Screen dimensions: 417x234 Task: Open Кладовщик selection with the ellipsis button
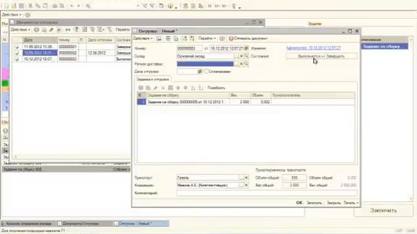[x=241, y=185]
